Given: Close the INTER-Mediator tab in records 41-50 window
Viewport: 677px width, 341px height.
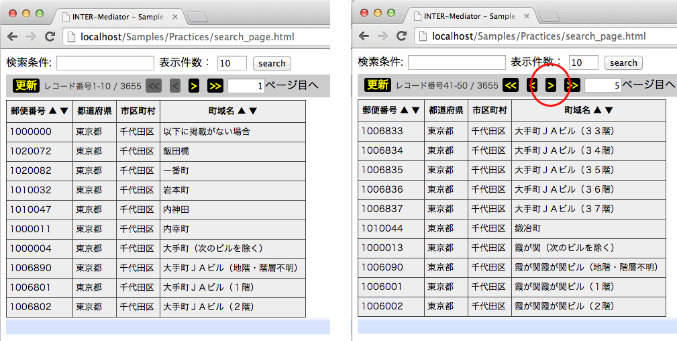Looking at the screenshot, I should (x=526, y=16).
